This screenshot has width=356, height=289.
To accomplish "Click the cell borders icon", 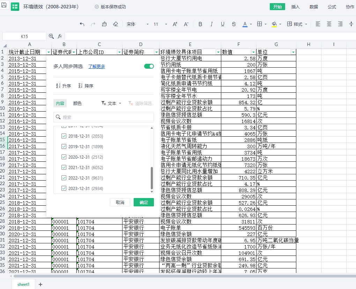I will [260, 24].
